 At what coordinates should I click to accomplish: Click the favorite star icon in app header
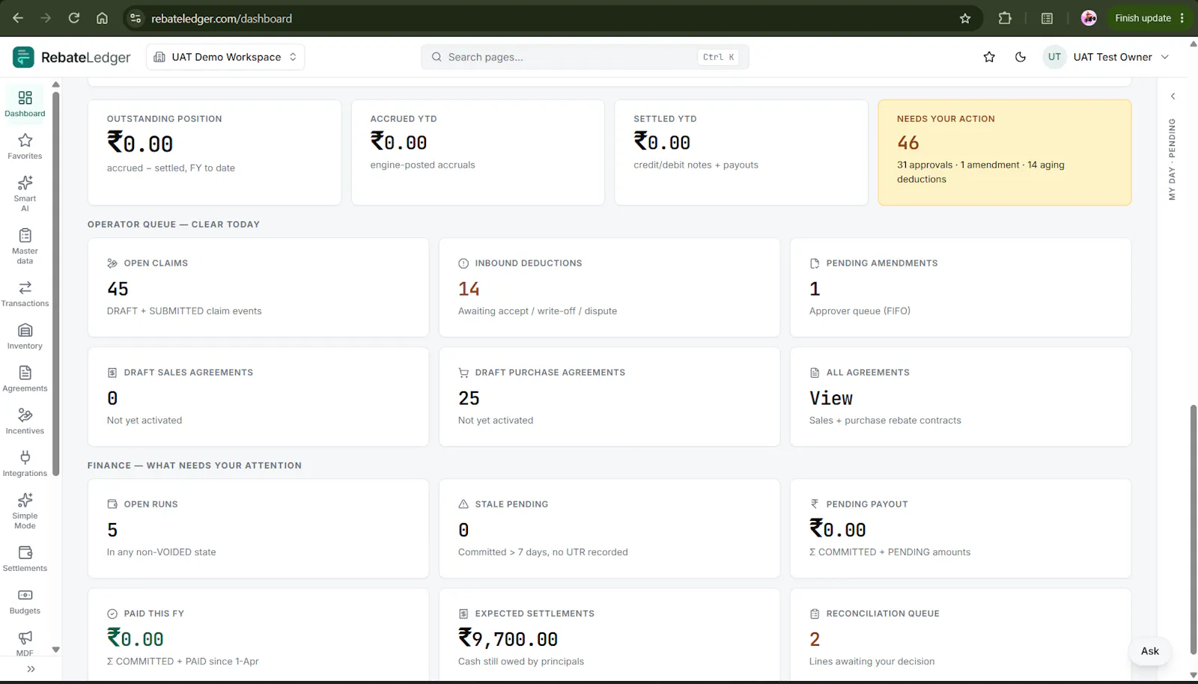pyautogui.click(x=989, y=57)
